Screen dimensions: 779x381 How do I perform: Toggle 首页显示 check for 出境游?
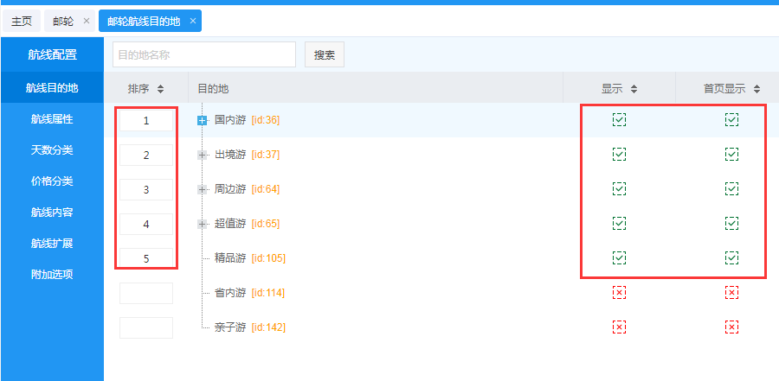pos(731,155)
